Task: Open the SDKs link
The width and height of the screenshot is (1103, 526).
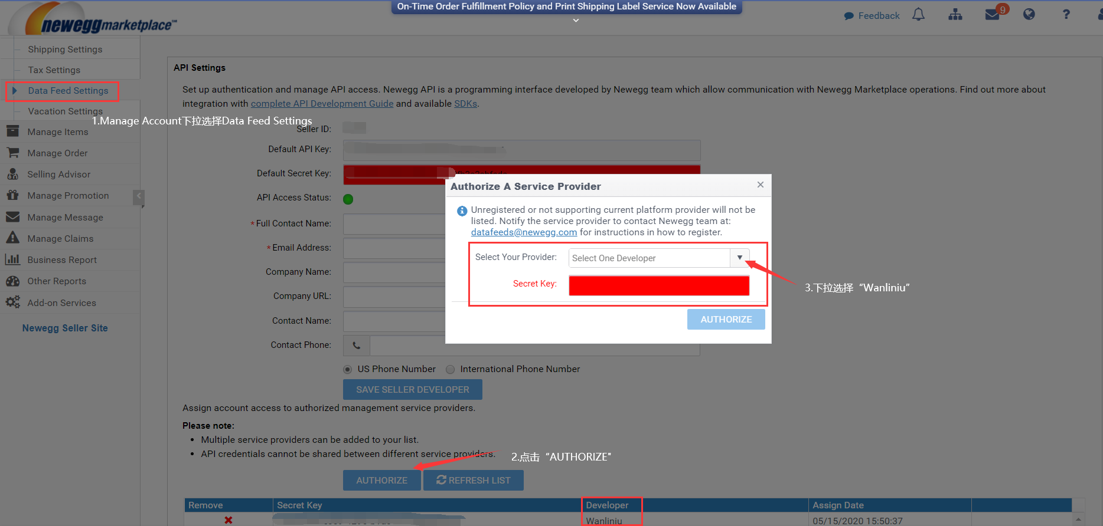Action: pos(465,104)
